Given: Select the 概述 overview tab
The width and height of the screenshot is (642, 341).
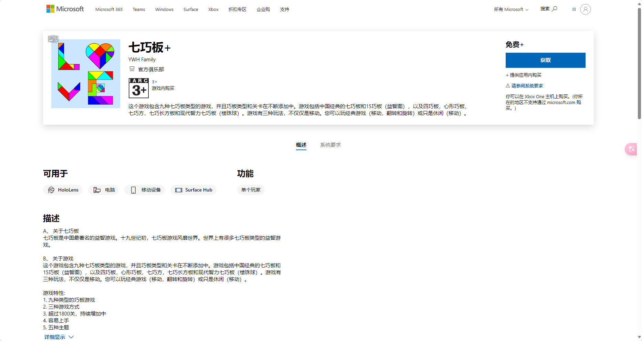Looking at the screenshot, I should pos(301,145).
